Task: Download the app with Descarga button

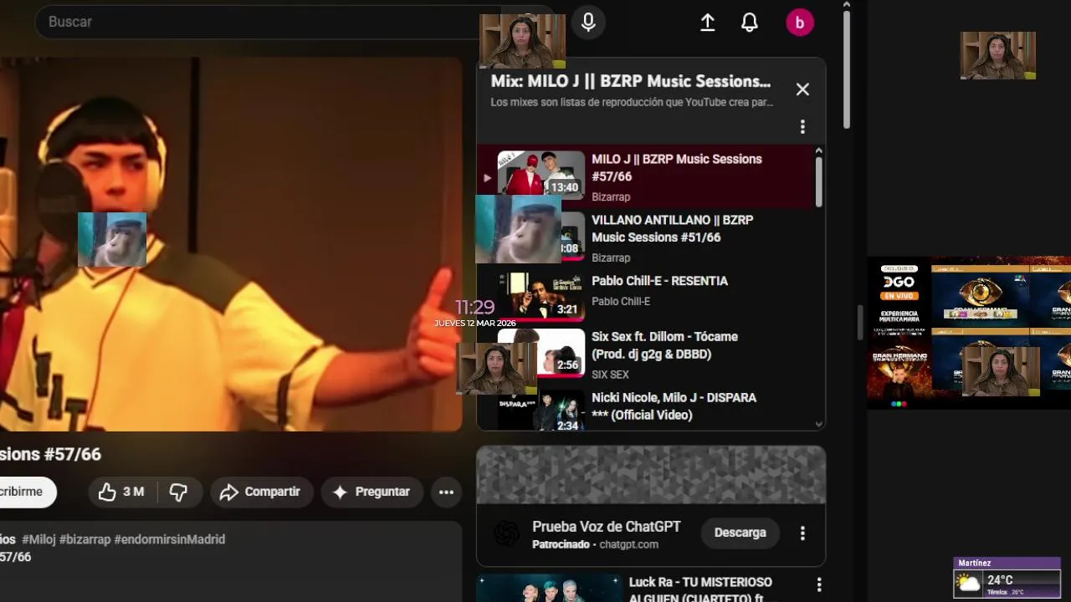Action: [x=740, y=533]
